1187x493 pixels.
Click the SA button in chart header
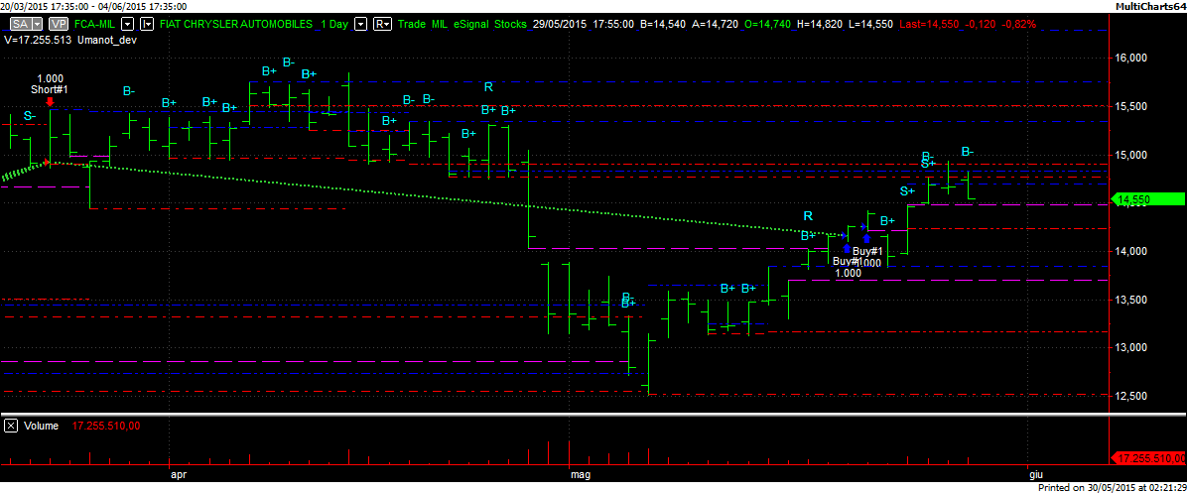(x=20, y=23)
